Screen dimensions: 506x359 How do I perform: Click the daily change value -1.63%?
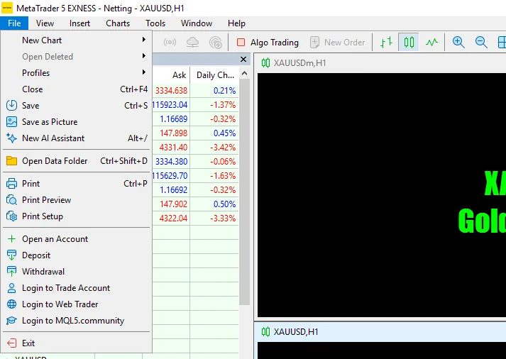click(223, 176)
